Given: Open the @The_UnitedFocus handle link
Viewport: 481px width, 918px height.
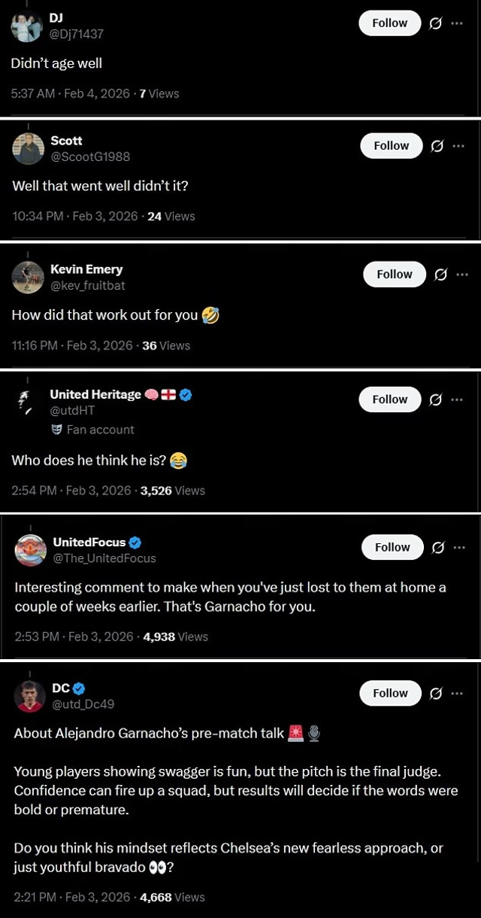Looking at the screenshot, I should (104, 558).
